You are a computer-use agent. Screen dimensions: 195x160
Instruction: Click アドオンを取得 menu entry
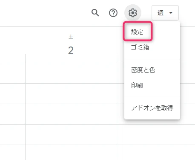[152, 108]
